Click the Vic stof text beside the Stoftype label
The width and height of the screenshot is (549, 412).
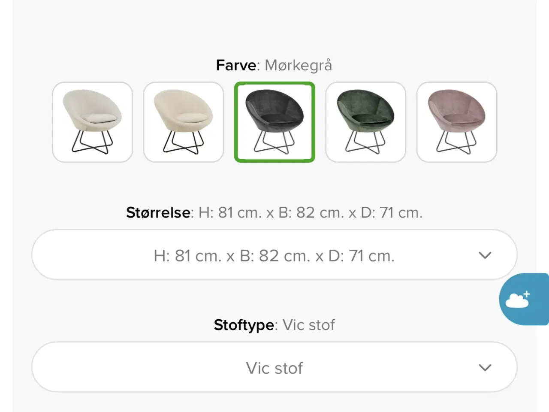pyautogui.click(x=309, y=325)
